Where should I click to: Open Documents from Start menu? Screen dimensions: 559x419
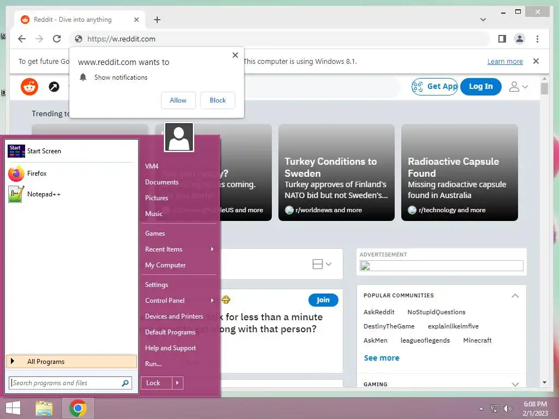[162, 182]
